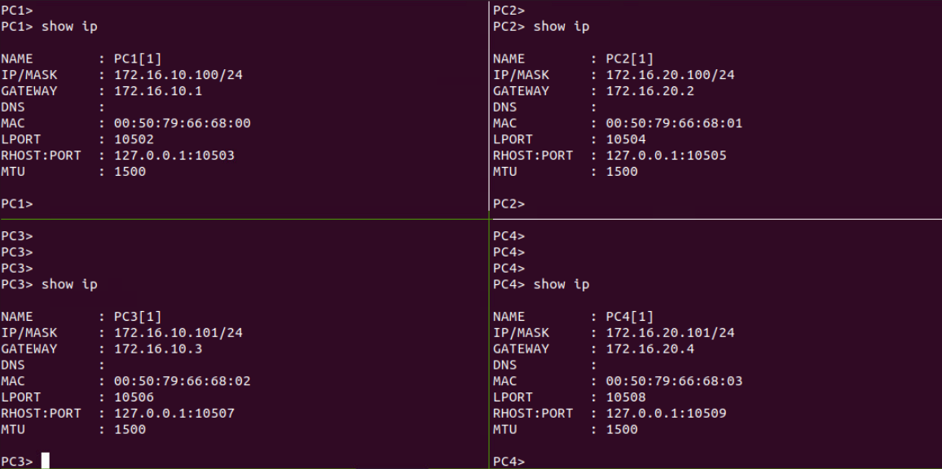Select PC4 MAC address 00:50:79:66:68:03

point(674,381)
